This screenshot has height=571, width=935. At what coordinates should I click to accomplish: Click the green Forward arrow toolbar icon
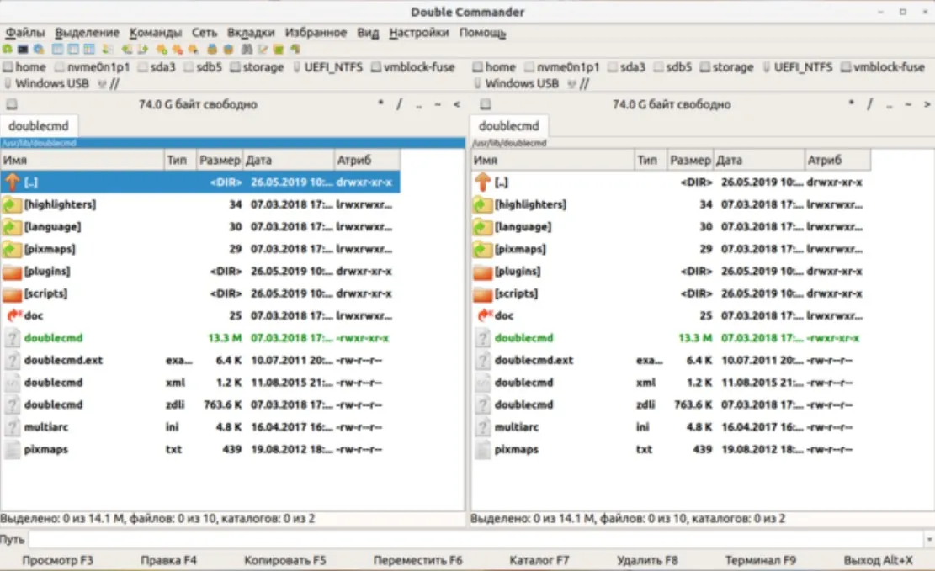(x=142, y=49)
